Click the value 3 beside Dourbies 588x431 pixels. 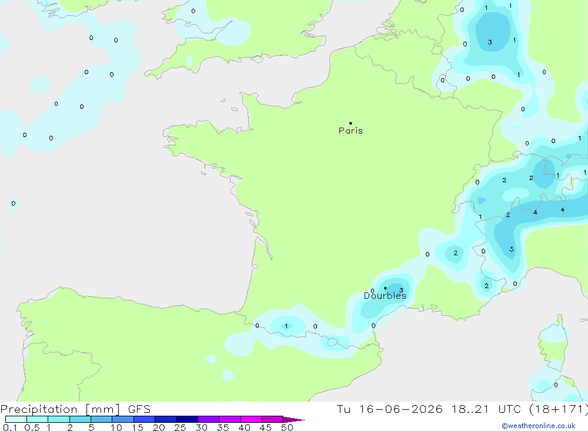[x=401, y=290]
